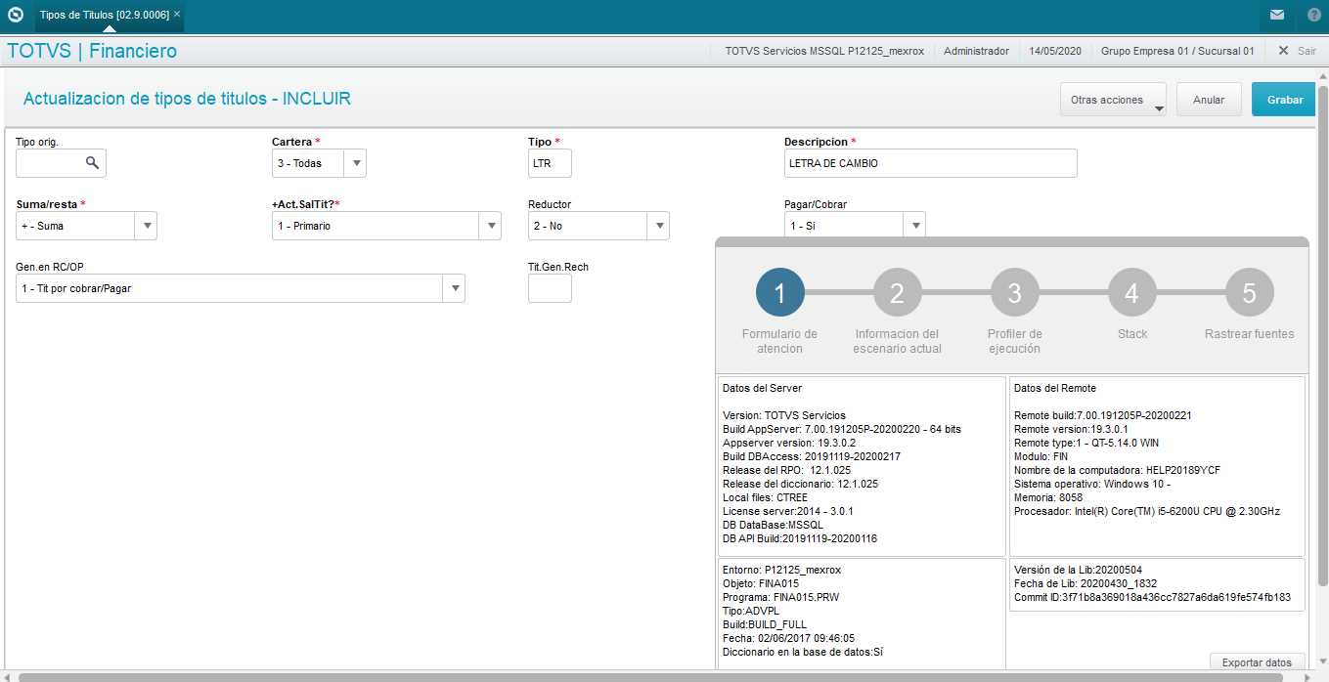Go to step 4 Stack
The image size is (1329, 682).
click(x=1131, y=292)
